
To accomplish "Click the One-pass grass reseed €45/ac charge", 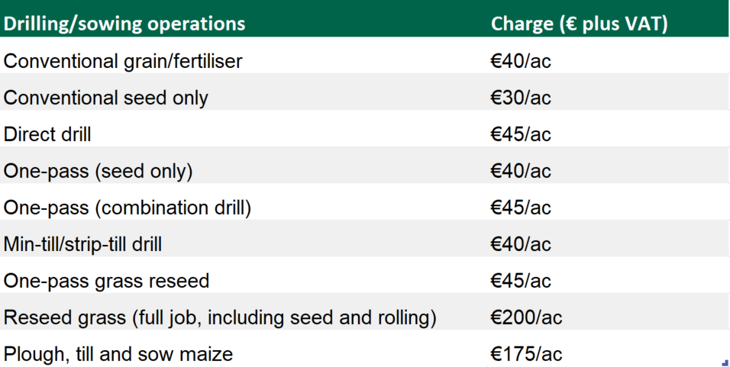I will tap(521, 281).
